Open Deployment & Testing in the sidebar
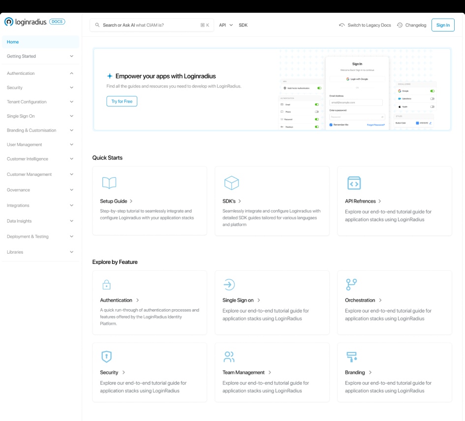This screenshot has width=465, height=421. 40,236
